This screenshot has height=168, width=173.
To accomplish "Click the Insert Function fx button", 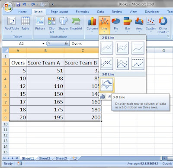I will [66, 43].
